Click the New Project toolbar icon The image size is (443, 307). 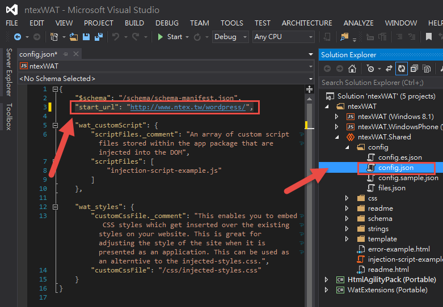(x=54, y=37)
